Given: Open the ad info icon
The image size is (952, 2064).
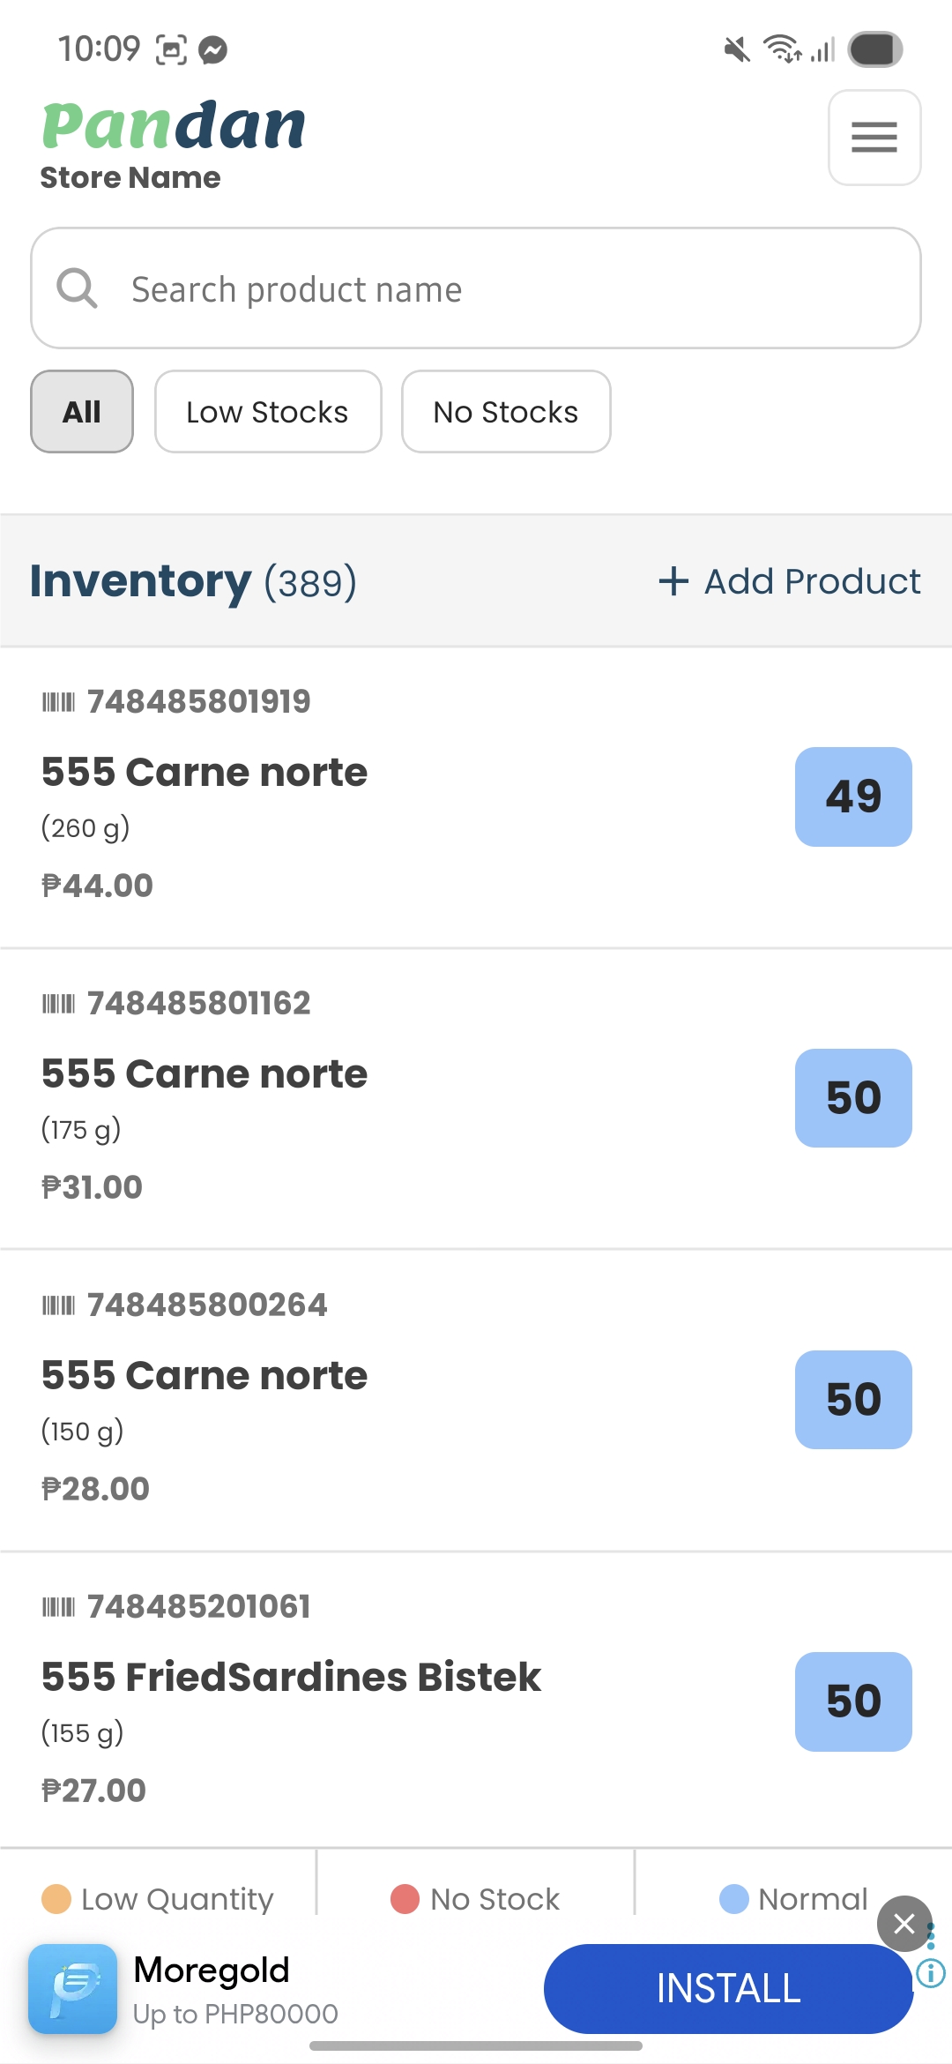Looking at the screenshot, I should click(x=931, y=1972).
